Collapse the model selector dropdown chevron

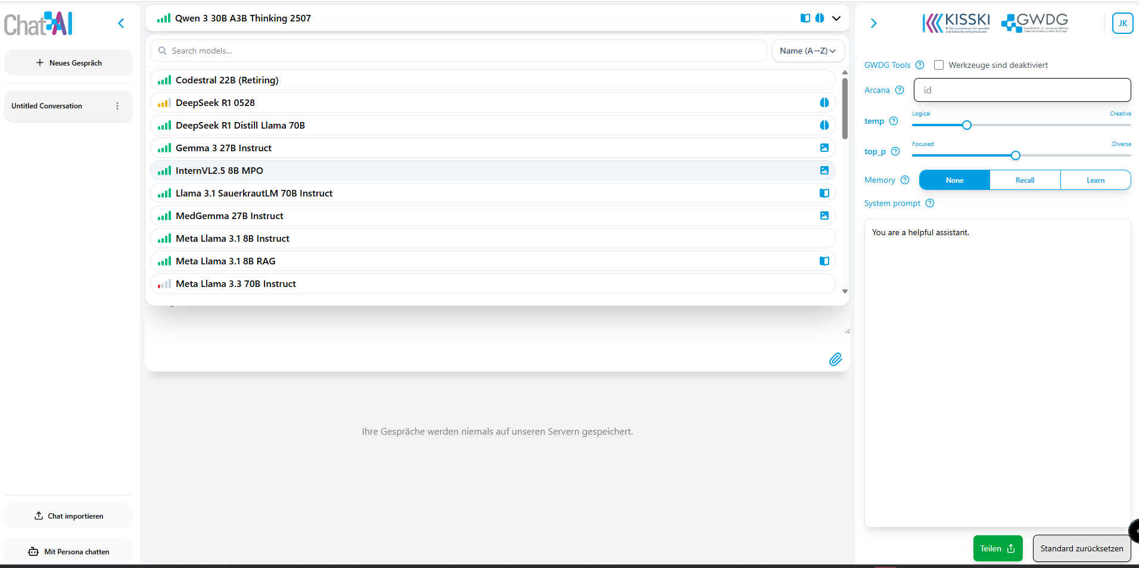click(x=836, y=18)
